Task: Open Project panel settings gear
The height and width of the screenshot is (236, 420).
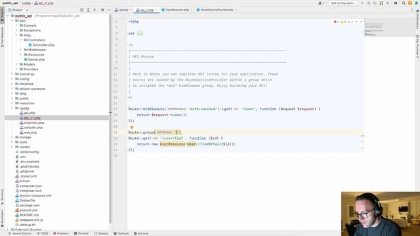Action: [102, 10]
